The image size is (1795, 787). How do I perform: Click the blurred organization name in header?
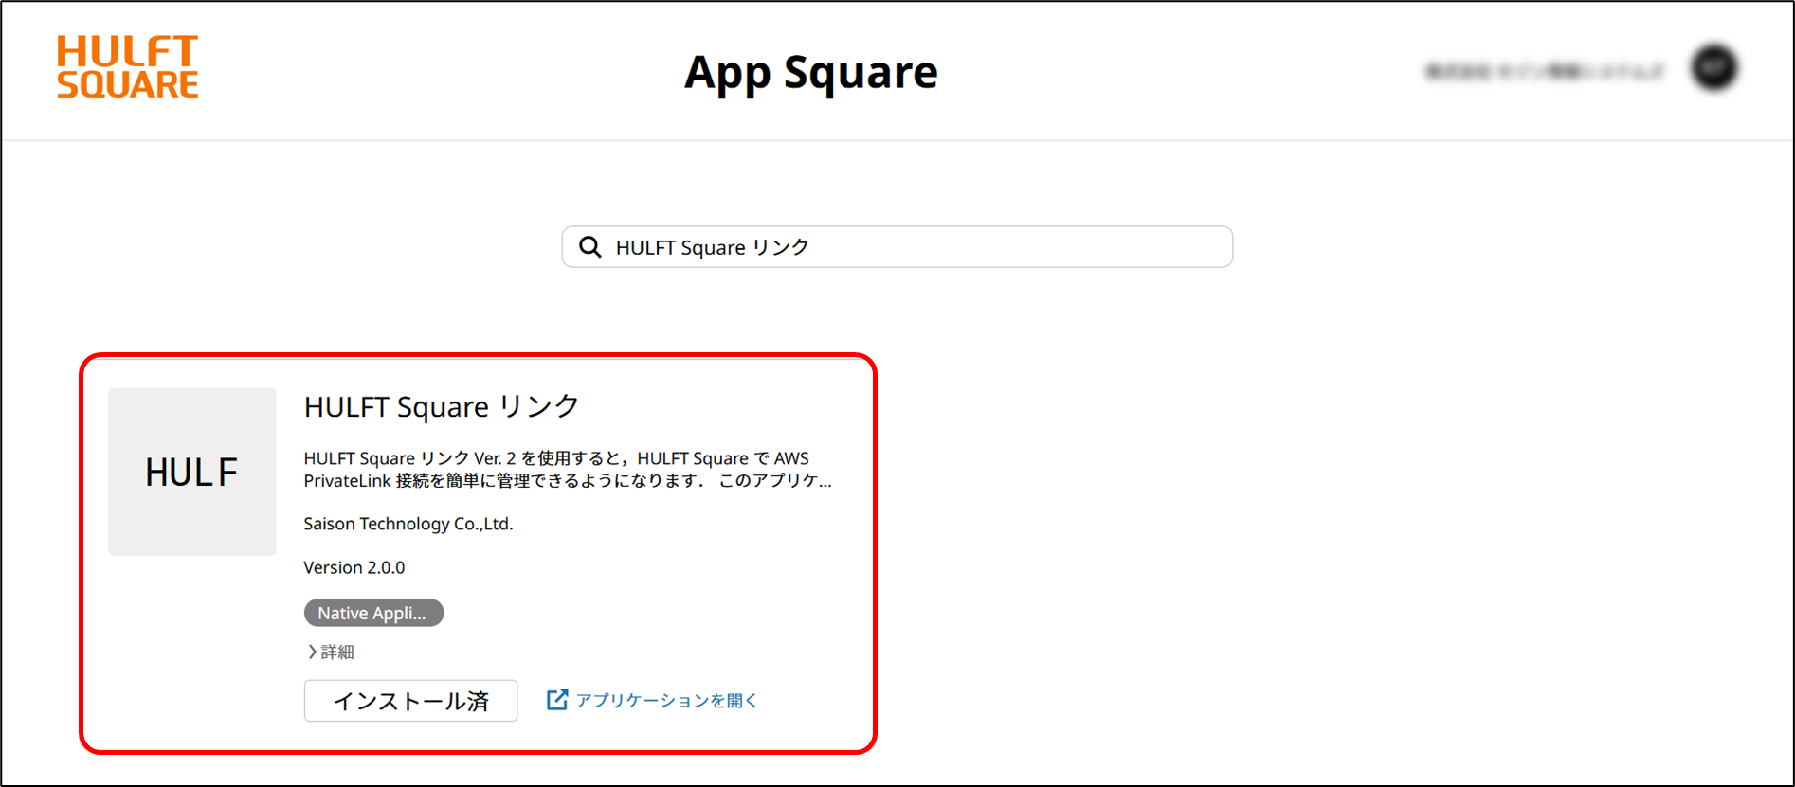click(1544, 71)
